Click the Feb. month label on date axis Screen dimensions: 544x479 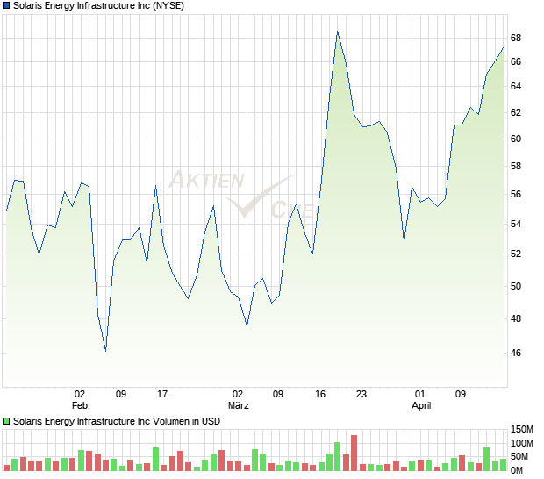pyautogui.click(x=81, y=405)
